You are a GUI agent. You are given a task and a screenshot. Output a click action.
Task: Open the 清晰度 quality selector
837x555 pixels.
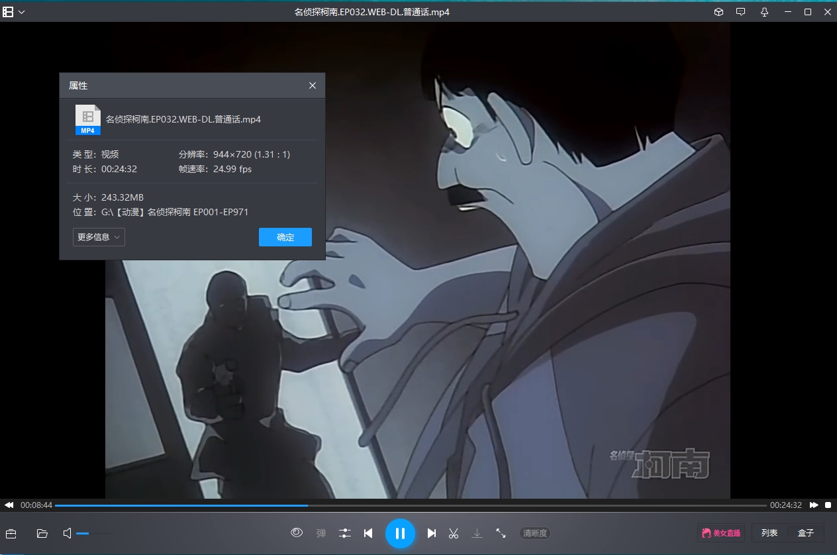(x=535, y=533)
